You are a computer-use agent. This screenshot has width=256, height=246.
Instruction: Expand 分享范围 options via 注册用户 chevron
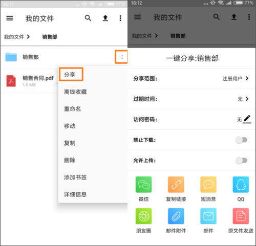(x=247, y=78)
